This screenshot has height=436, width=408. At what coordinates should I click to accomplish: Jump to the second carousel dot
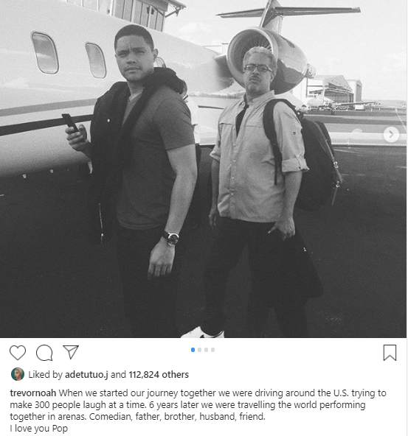pos(199,350)
